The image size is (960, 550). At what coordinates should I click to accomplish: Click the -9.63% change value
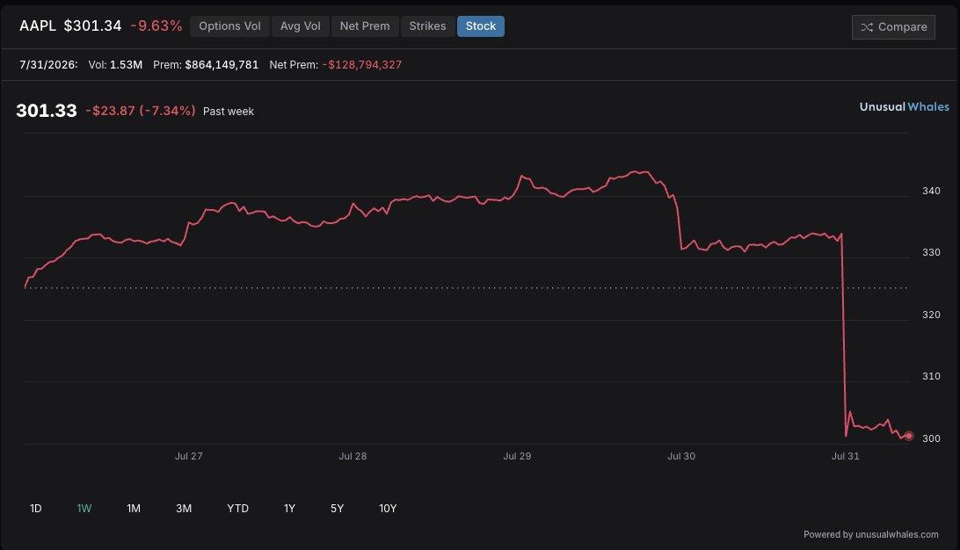click(156, 25)
